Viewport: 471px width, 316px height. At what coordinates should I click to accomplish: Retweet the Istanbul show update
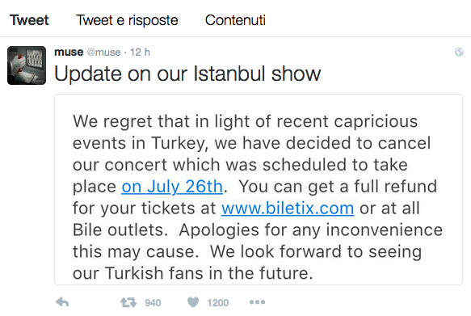128,302
